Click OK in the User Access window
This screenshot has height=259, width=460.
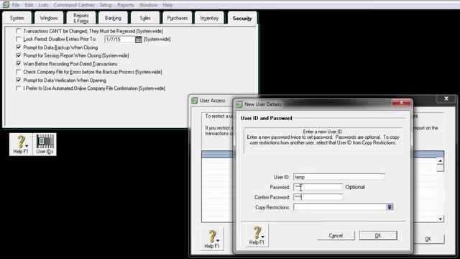pyautogui.click(x=428, y=239)
